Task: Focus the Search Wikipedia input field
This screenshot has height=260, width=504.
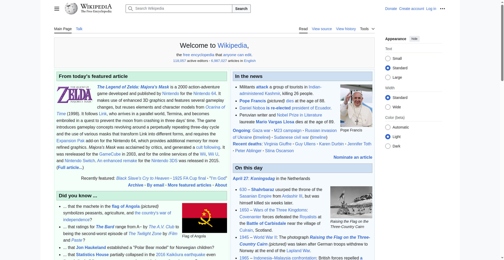Action: coord(179,9)
